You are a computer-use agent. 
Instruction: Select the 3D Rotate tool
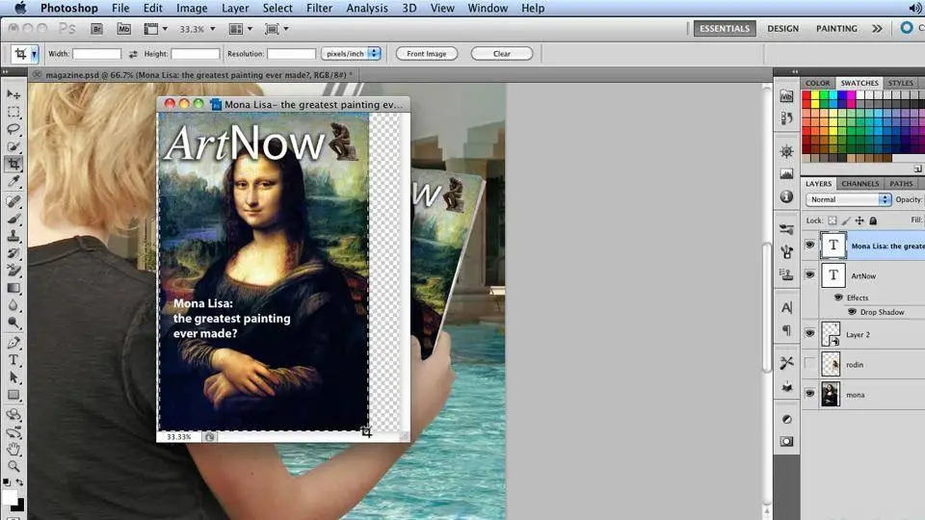(13, 415)
